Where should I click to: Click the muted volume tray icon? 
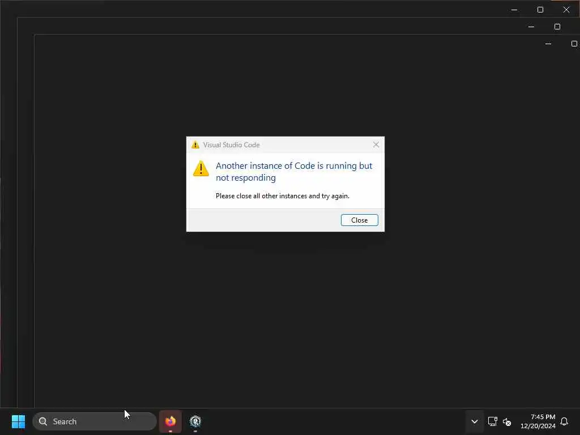pyautogui.click(x=507, y=421)
